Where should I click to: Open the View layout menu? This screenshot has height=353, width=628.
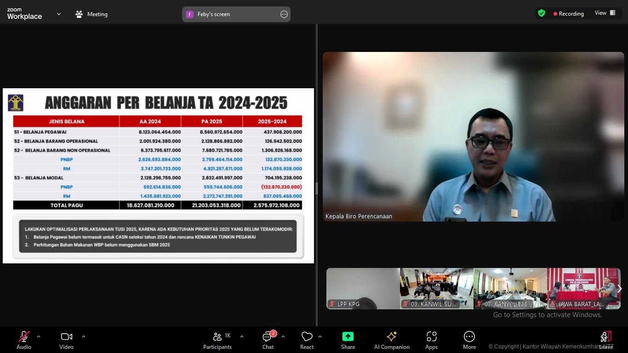605,13
